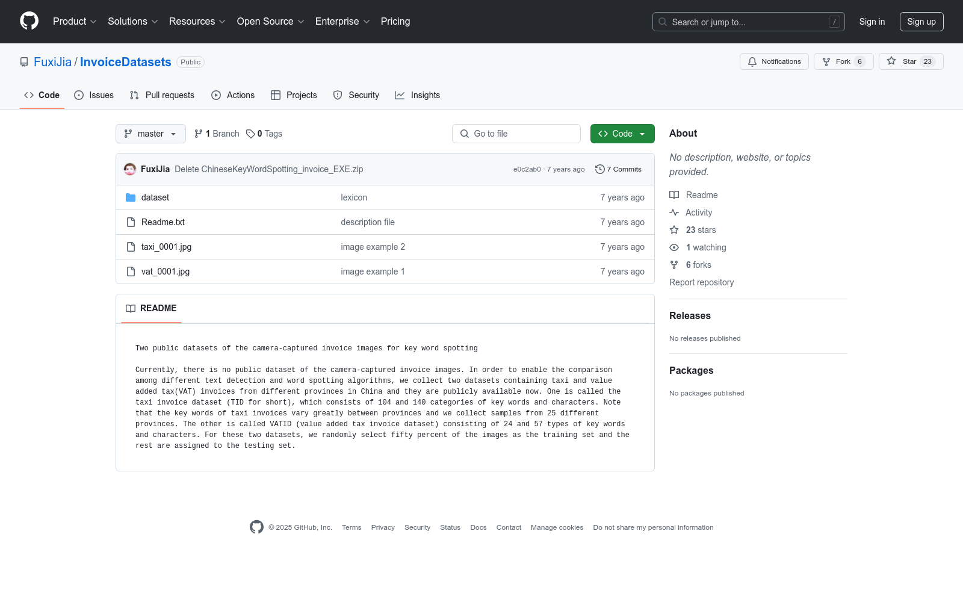Open commit hash e0c2ab0
Viewport: 963px width, 602px height.
pos(527,169)
